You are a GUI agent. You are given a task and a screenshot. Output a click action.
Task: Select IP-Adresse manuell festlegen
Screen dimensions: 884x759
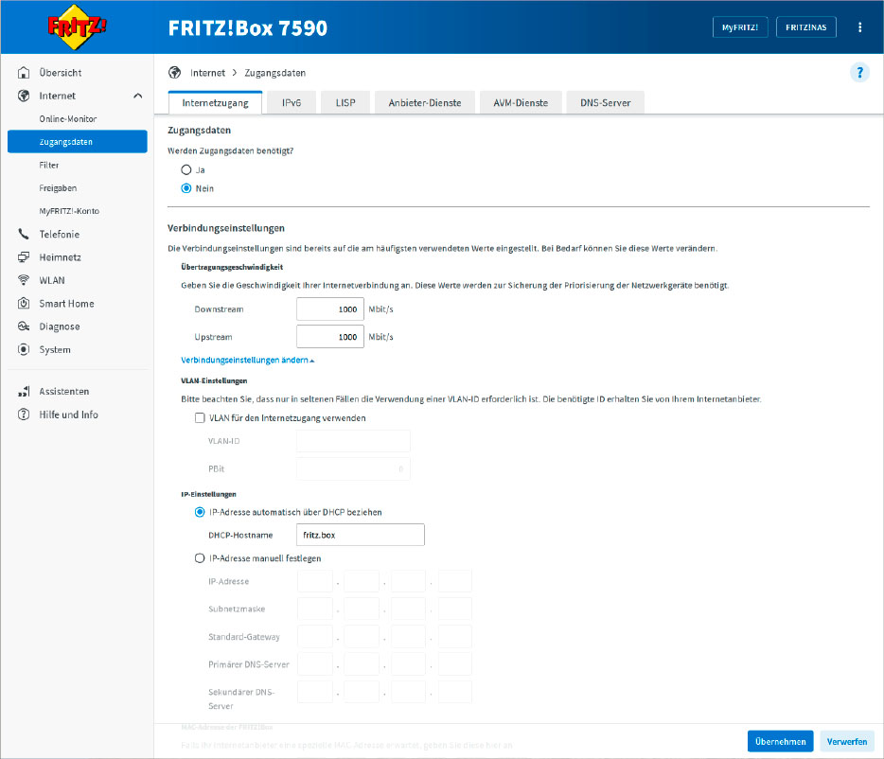pyautogui.click(x=200, y=558)
